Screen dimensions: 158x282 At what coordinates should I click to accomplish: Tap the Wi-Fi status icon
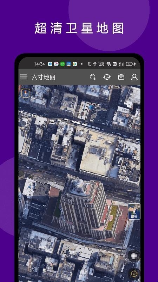(108, 64)
